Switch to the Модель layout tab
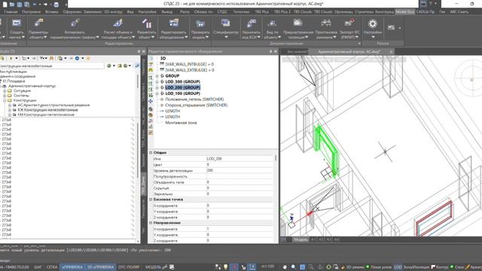The height and width of the screenshot is (271, 482). click(x=300, y=239)
